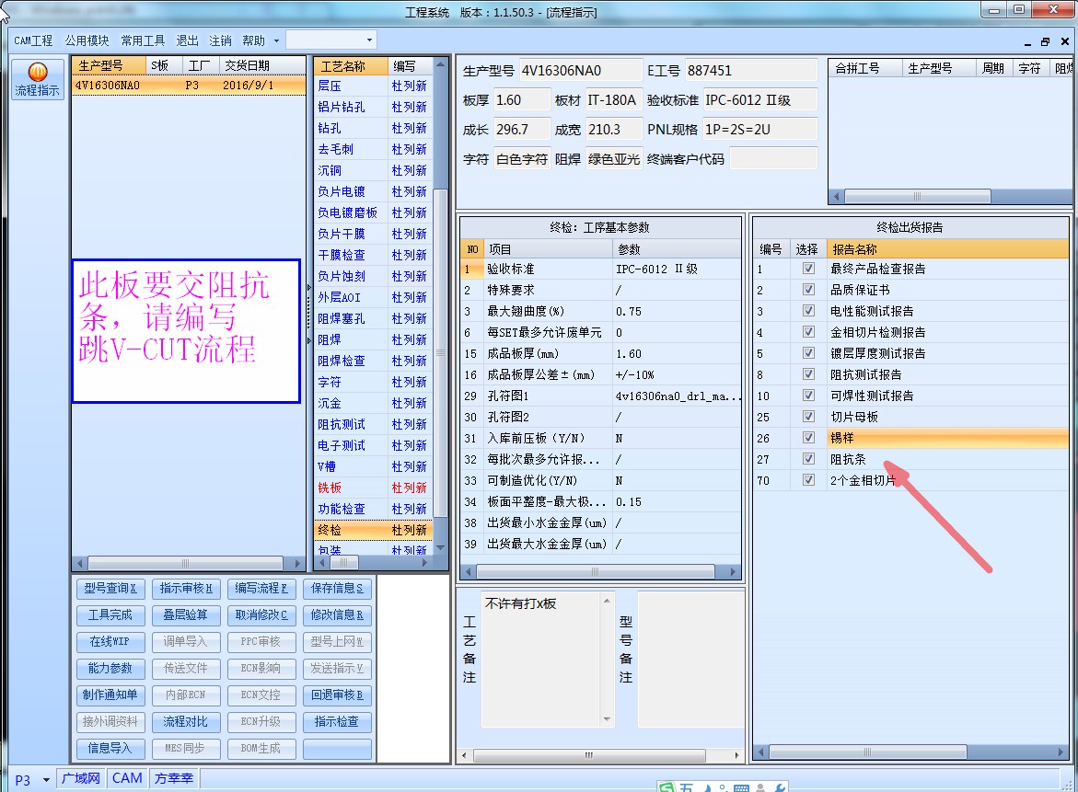Open the 帮助 menu
Screen dimensions: 1078x792
point(253,40)
